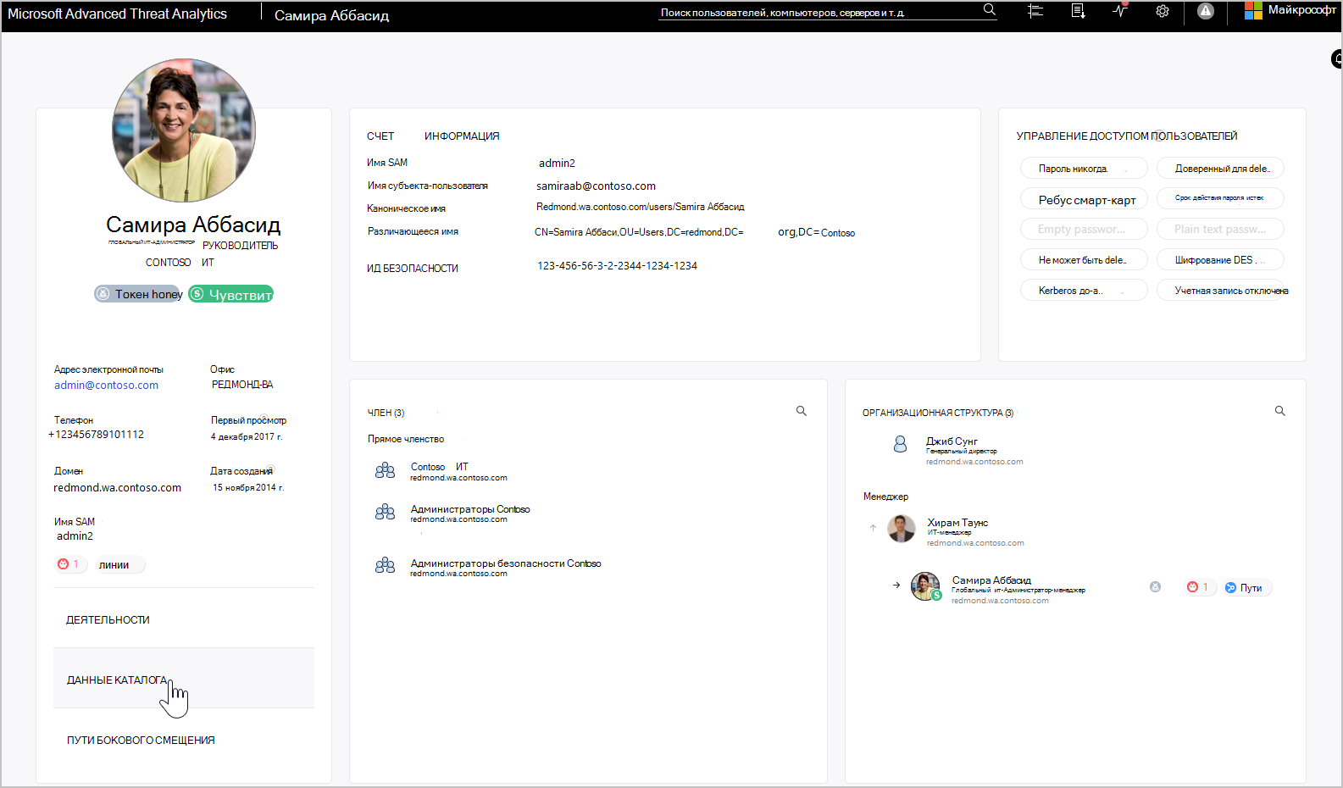
Task: Click the green Чувствит sensitive tag
Action: 230,294
